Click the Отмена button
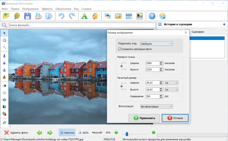 [175, 118]
